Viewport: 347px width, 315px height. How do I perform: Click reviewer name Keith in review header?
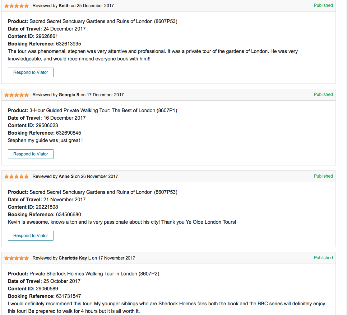pyautogui.click(x=64, y=6)
